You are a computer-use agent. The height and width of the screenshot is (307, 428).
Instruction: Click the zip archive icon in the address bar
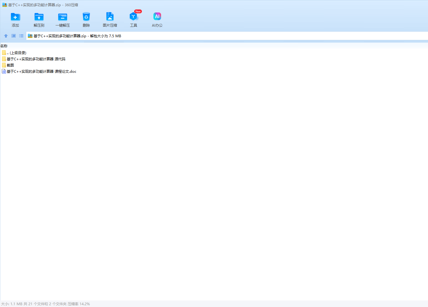point(30,36)
